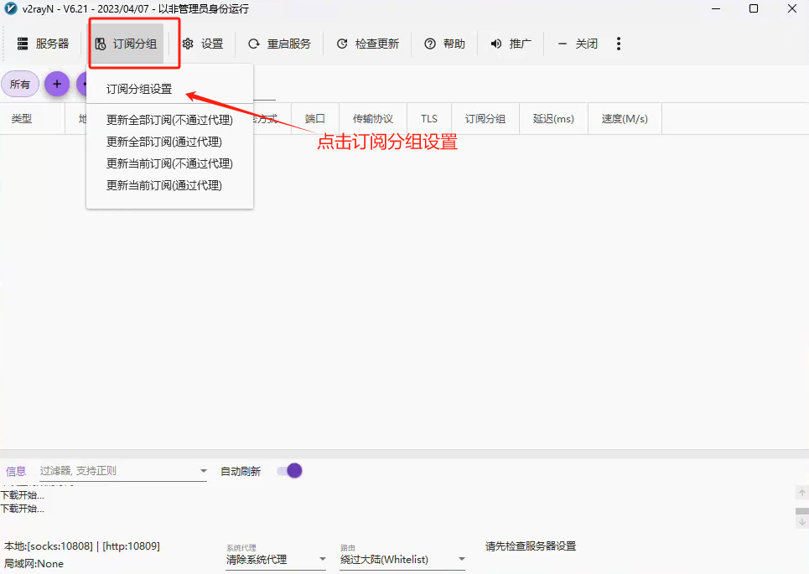Click the log scrollbar down arrow
The image size is (809, 574).
[801, 522]
